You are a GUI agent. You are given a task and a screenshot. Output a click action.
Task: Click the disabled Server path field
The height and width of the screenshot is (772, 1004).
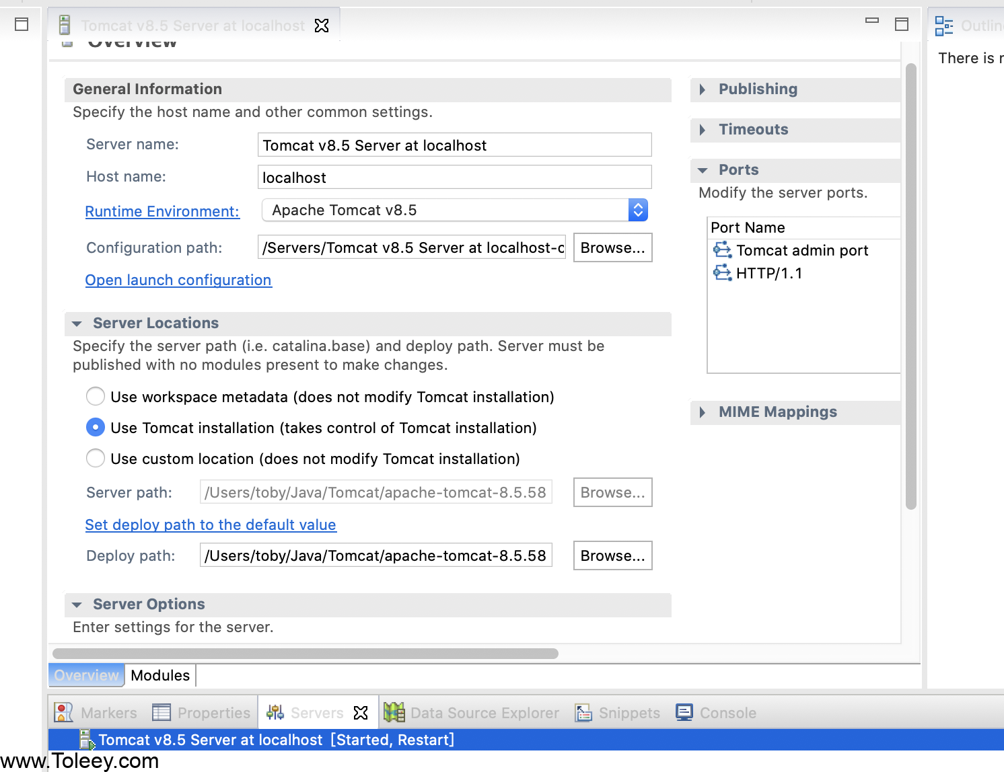[375, 492]
